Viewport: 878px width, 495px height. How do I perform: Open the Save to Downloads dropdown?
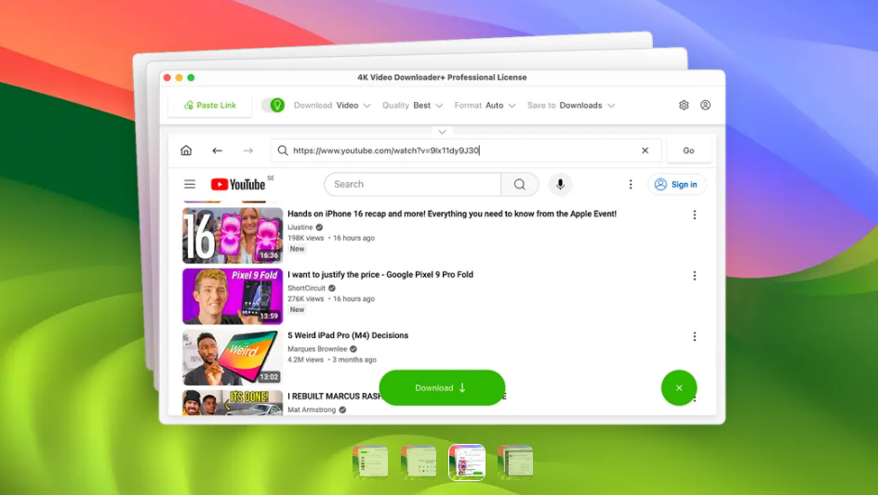click(570, 105)
